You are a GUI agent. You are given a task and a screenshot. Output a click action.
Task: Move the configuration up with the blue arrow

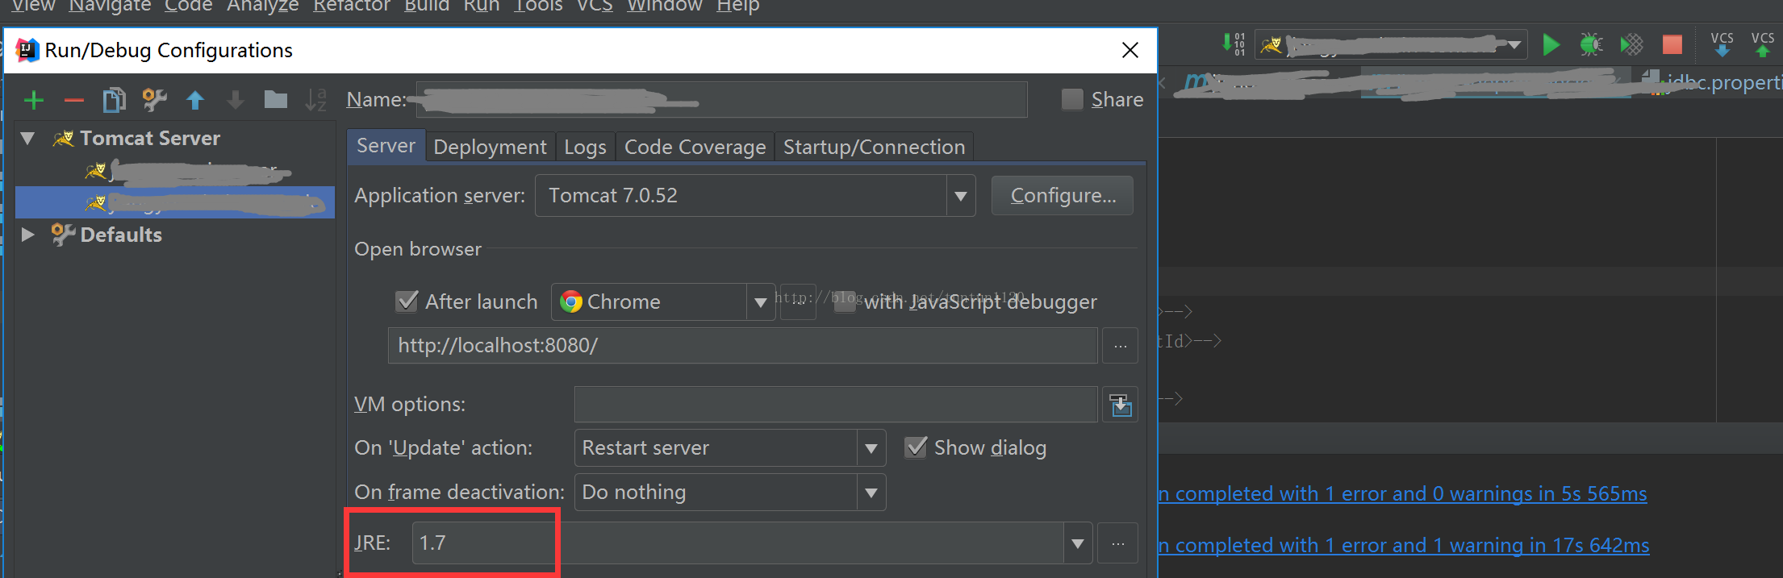[194, 100]
